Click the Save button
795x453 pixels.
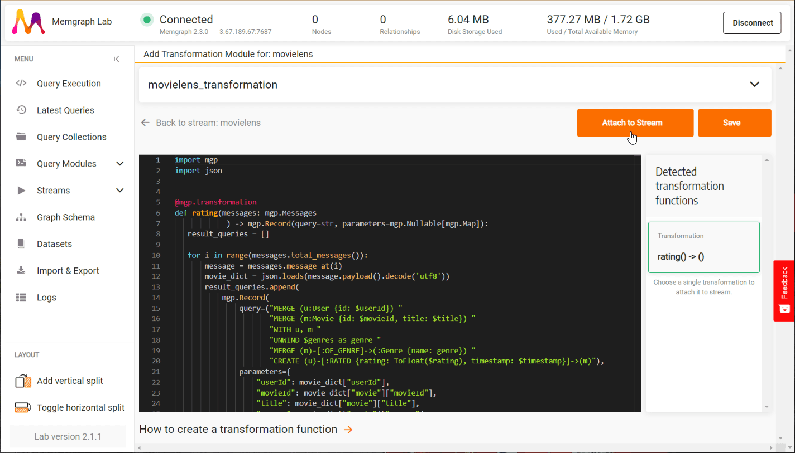pos(735,123)
